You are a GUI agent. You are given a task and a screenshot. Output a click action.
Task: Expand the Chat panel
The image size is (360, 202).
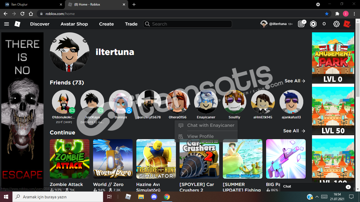316,186
